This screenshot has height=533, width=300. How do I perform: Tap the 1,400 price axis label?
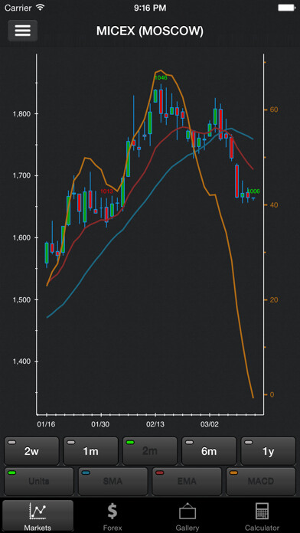(21, 361)
